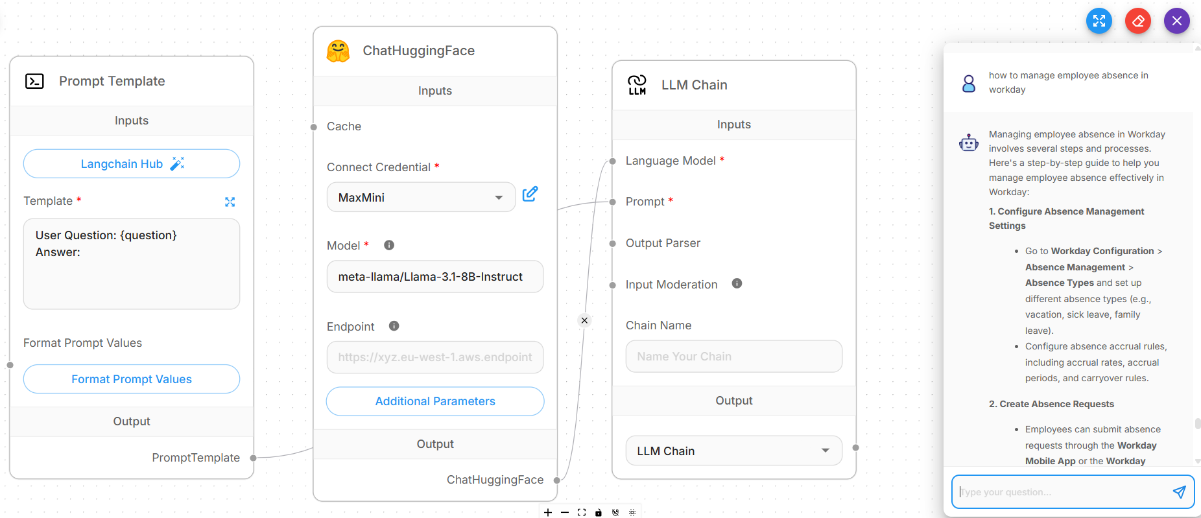Viewport: 1201px width, 518px height.
Task: Zoom in on the flow canvas
Action: point(548,512)
